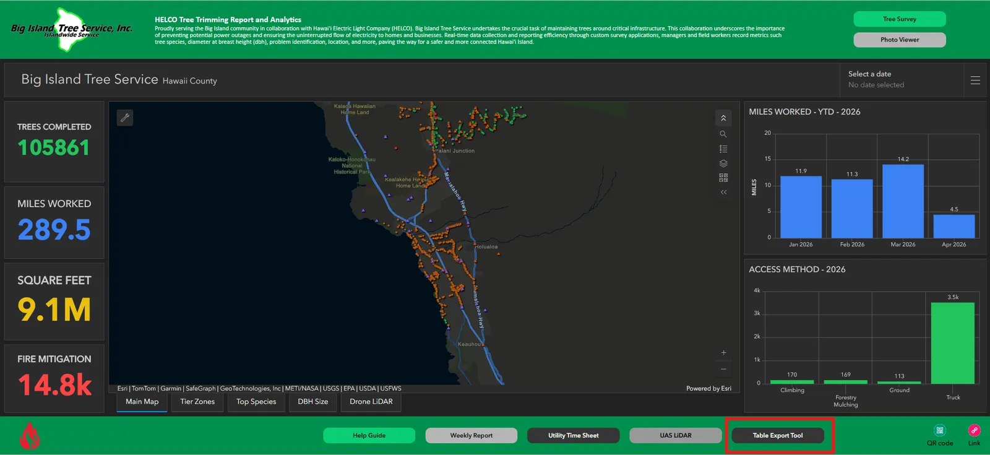The width and height of the screenshot is (990, 455).
Task: Zoom out on the map with minus
Action: click(723, 369)
